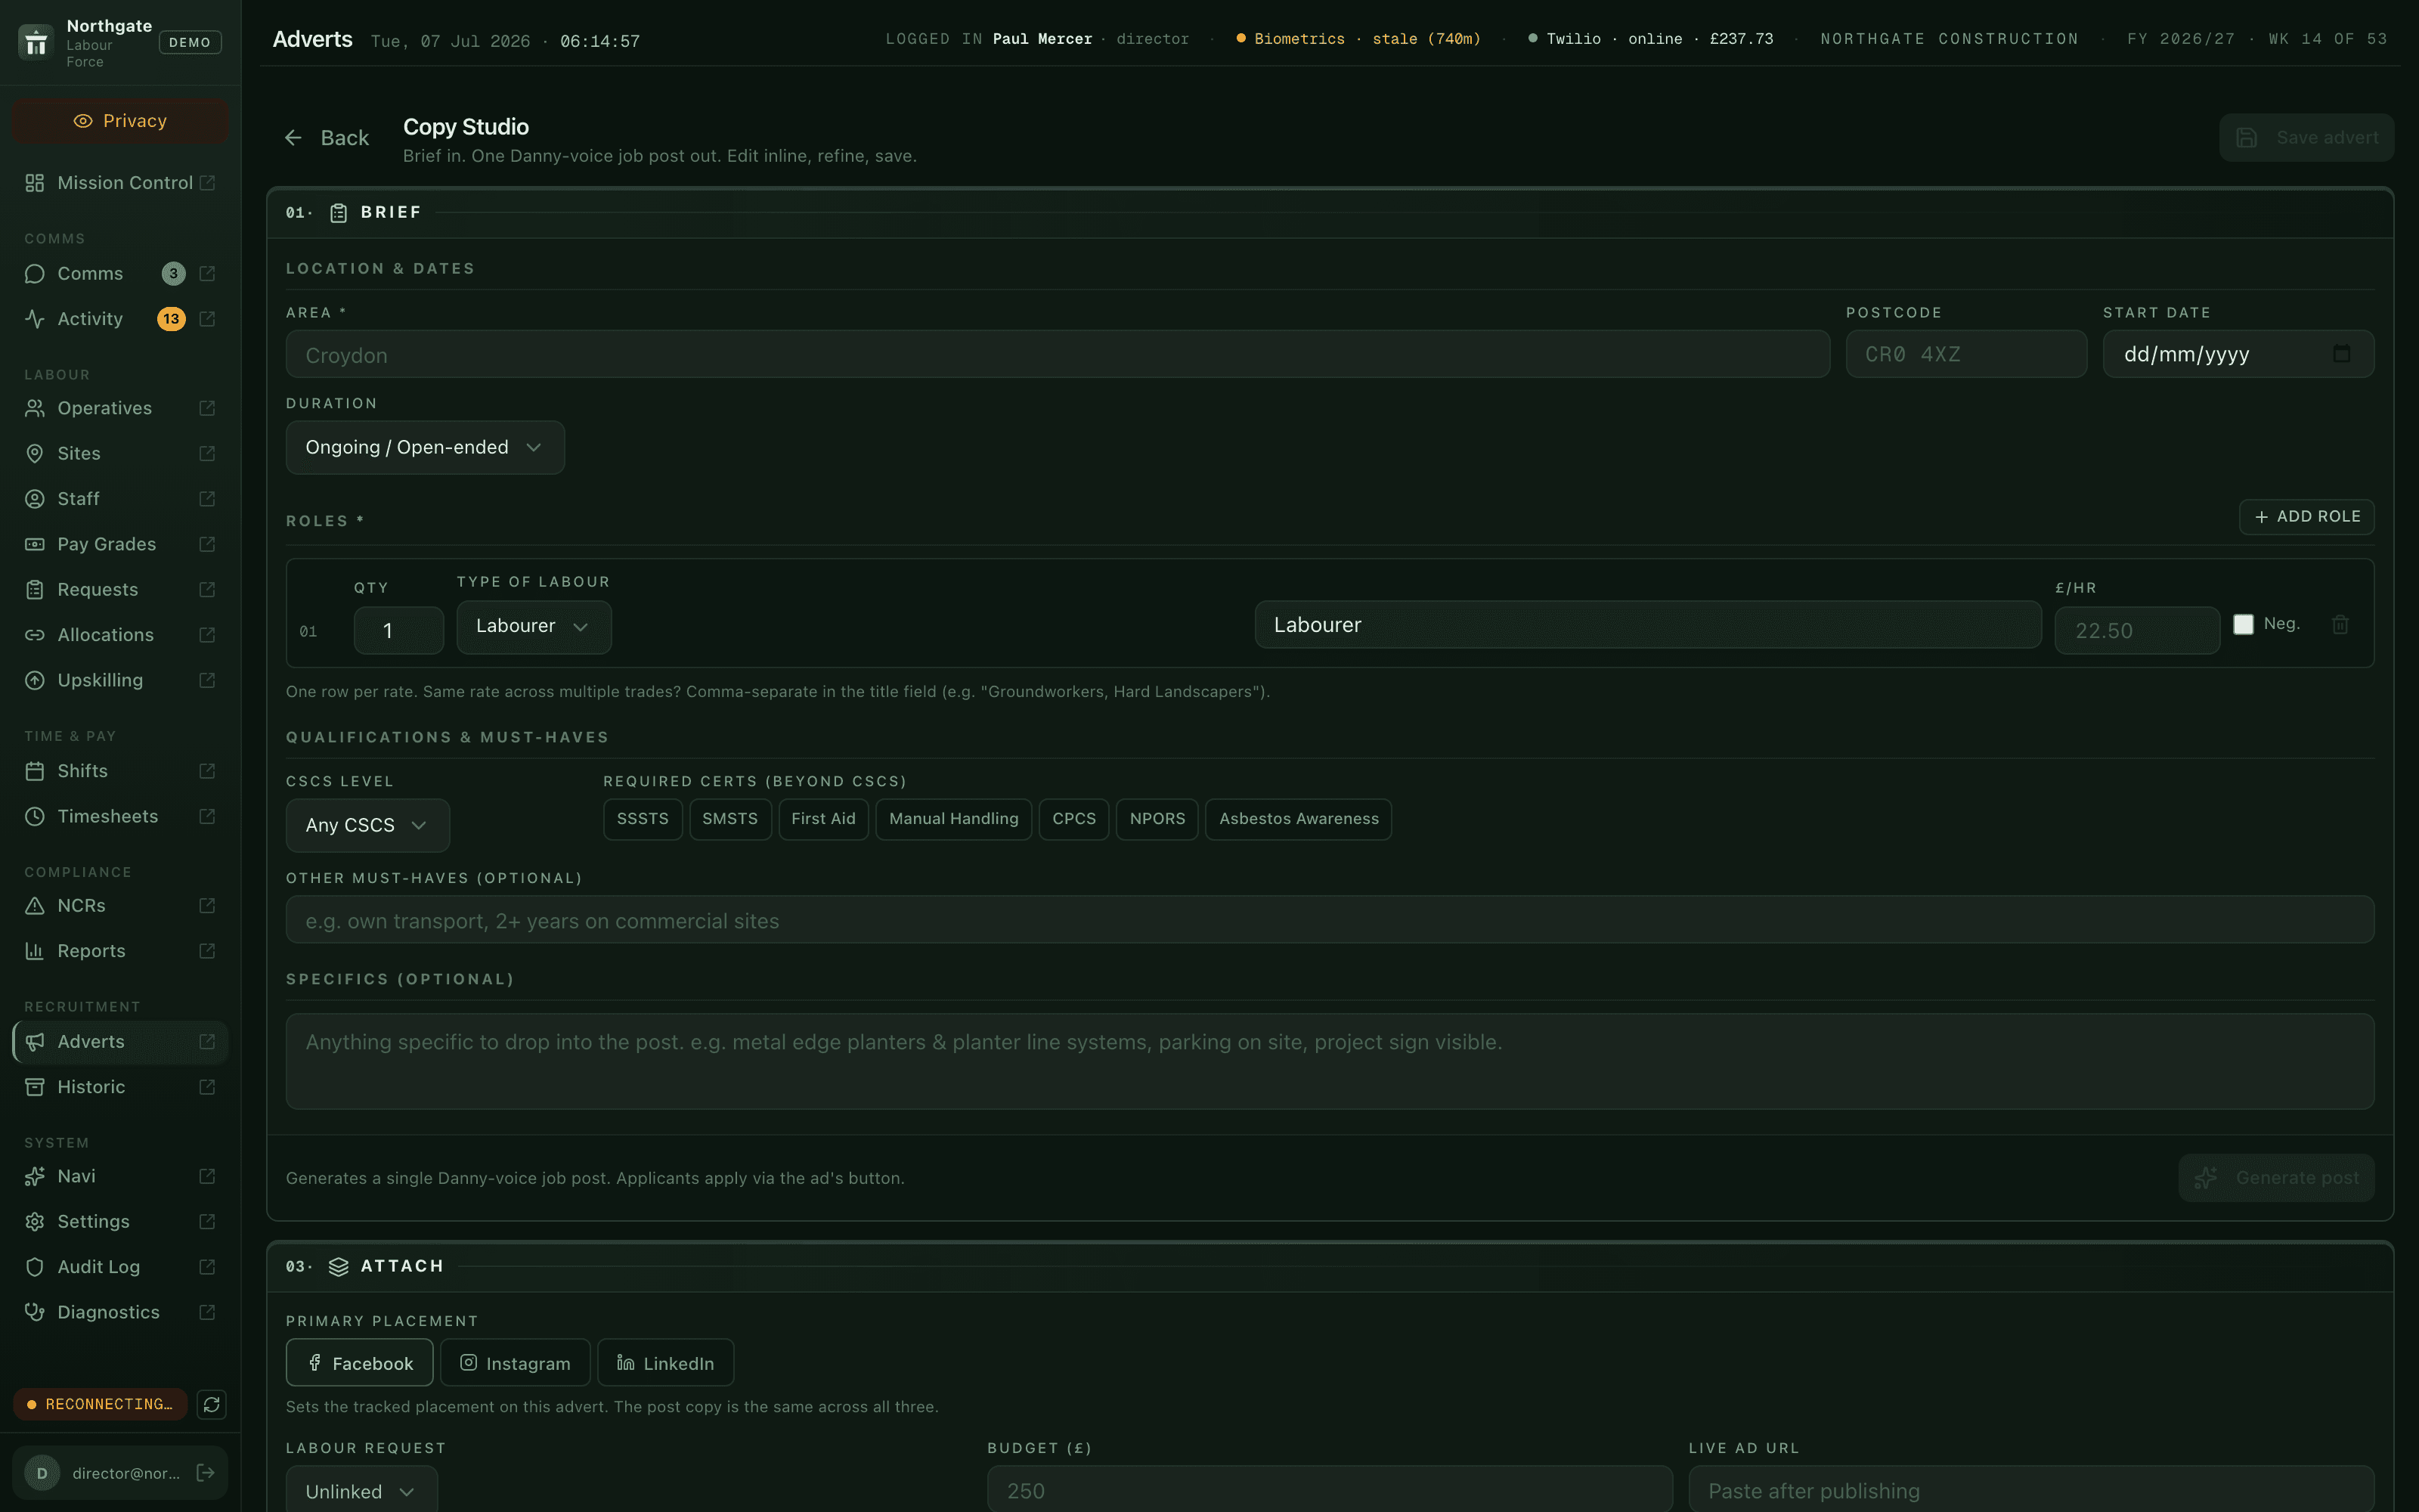
Task: Pop out Reports with its external-link icon
Action: 207,951
